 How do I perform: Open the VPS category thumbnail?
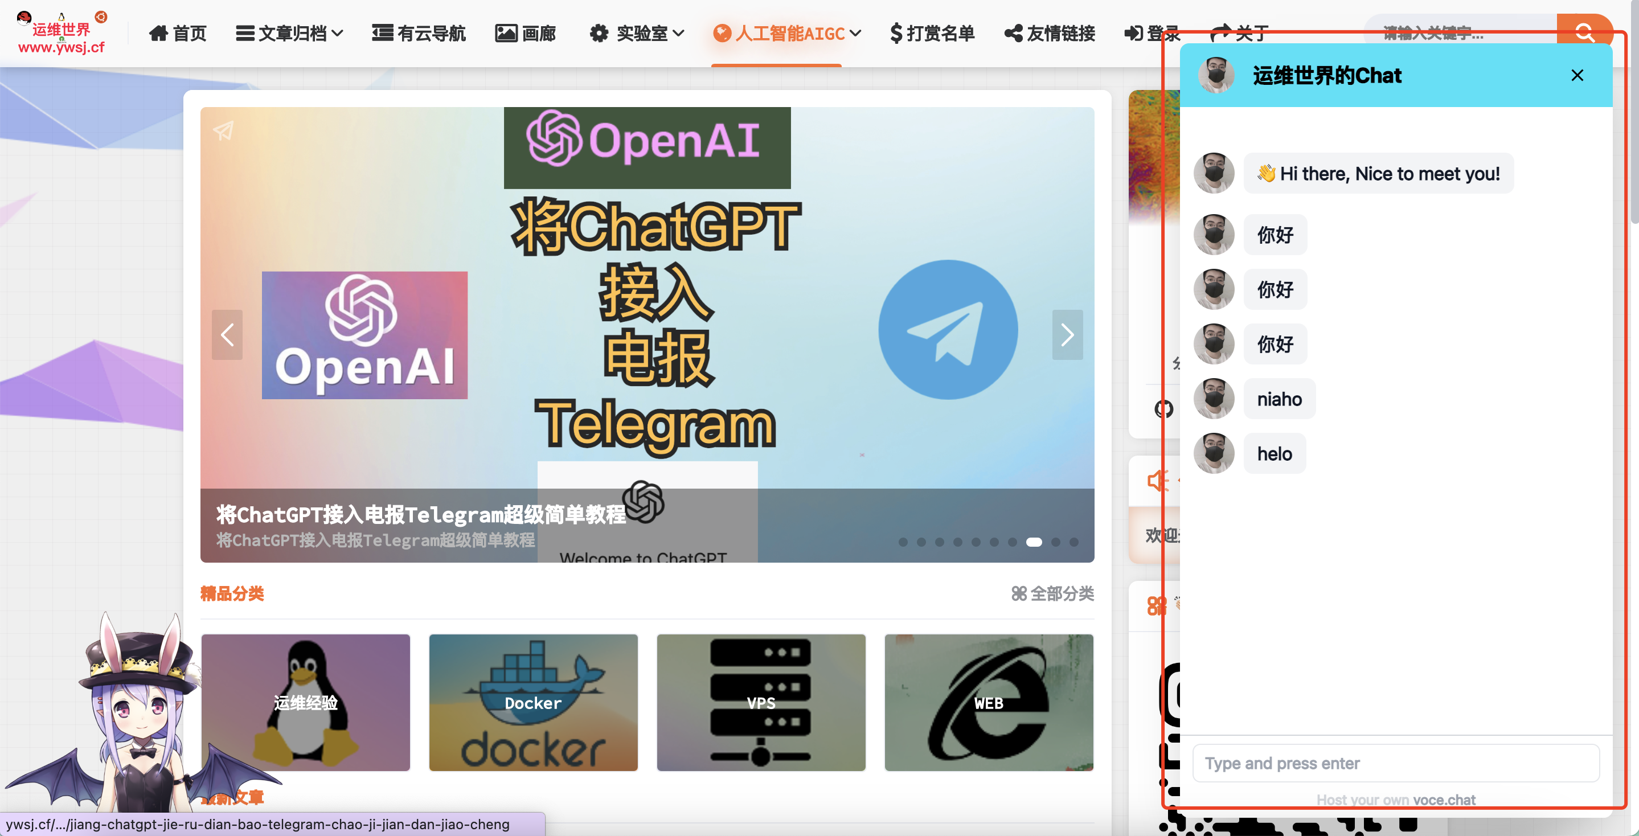tap(761, 702)
